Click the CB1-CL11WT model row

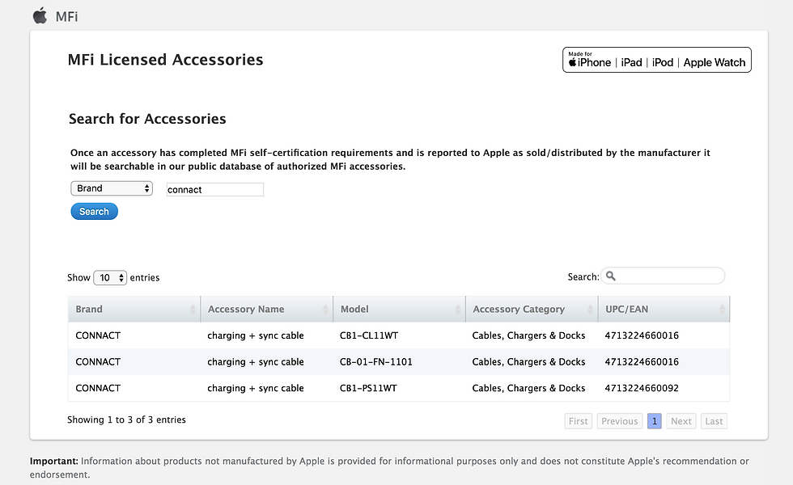368,335
